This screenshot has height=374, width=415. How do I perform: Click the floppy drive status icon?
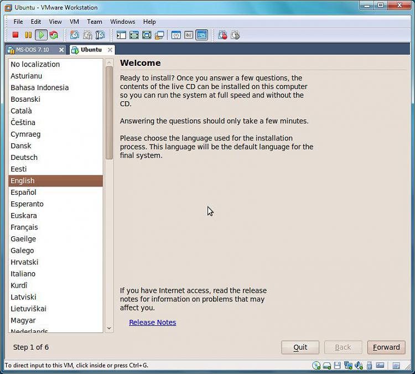(337, 366)
